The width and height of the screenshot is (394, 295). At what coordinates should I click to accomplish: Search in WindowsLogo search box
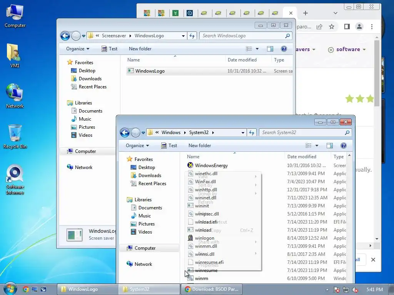click(x=246, y=36)
